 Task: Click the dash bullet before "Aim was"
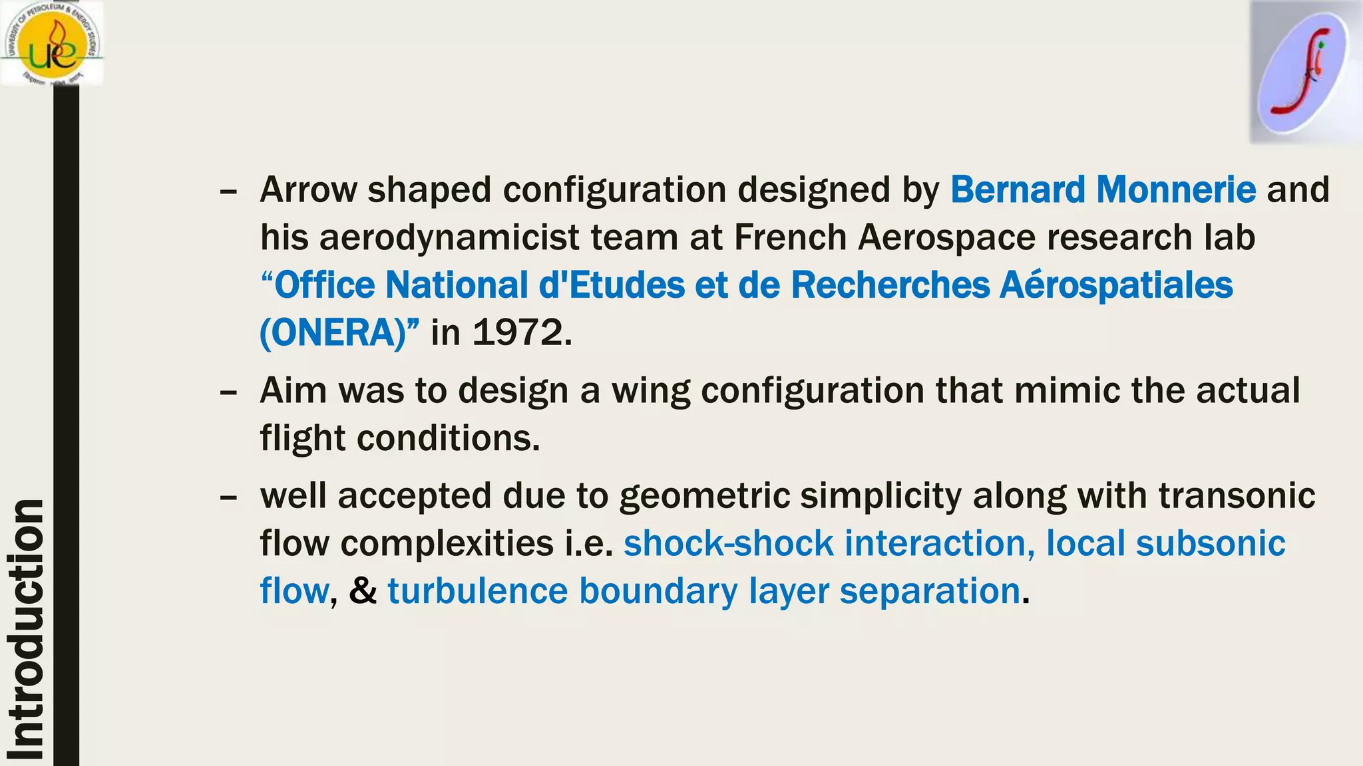pos(228,392)
